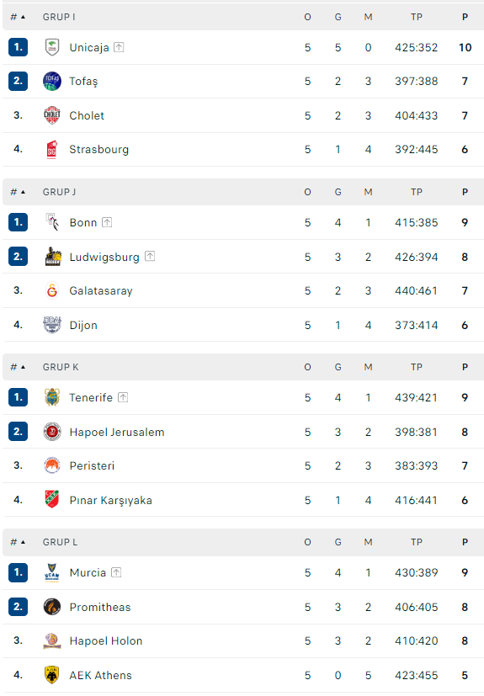Screen dimensions: 484x696
Task: Click the Strasbourg SIG logo
Action: tap(52, 150)
